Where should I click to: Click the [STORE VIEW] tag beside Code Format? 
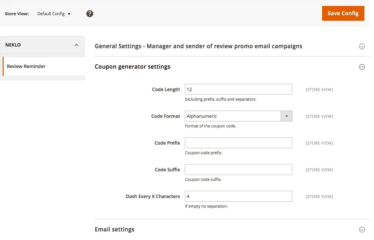(319, 117)
